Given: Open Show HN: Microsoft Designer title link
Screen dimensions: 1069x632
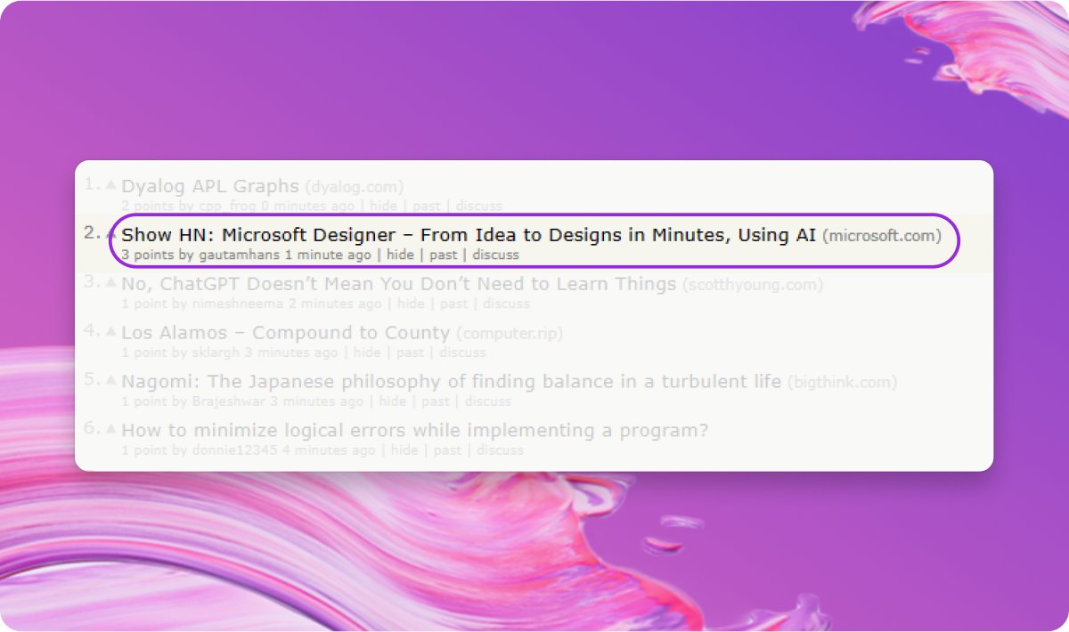Looking at the screenshot, I should click(469, 236).
